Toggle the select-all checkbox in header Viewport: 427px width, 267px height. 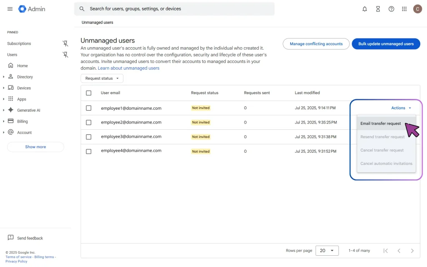(88, 93)
